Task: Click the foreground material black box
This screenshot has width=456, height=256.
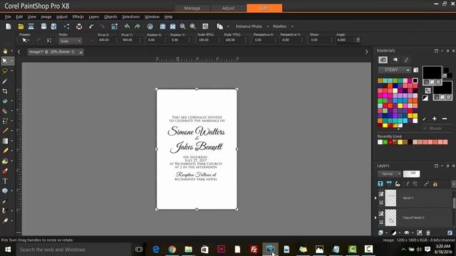Action: pos(432,73)
